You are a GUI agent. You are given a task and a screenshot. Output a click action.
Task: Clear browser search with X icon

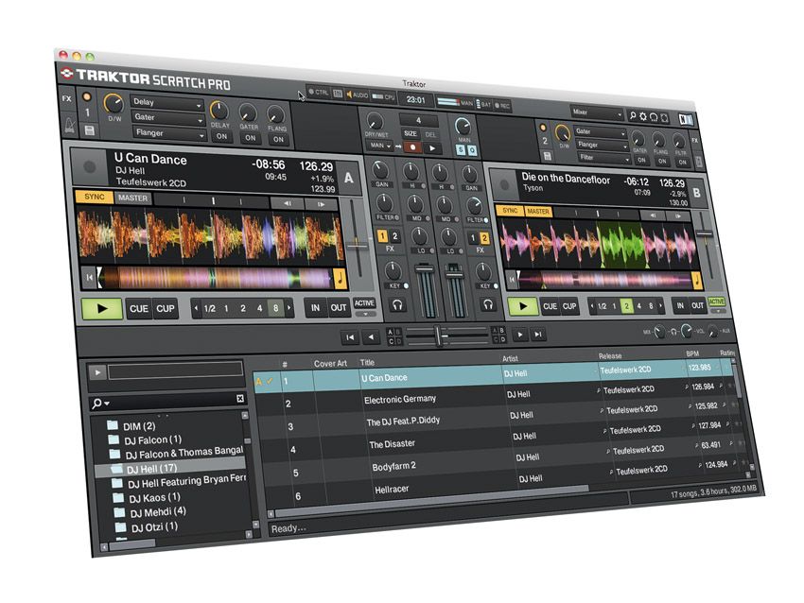tap(240, 399)
